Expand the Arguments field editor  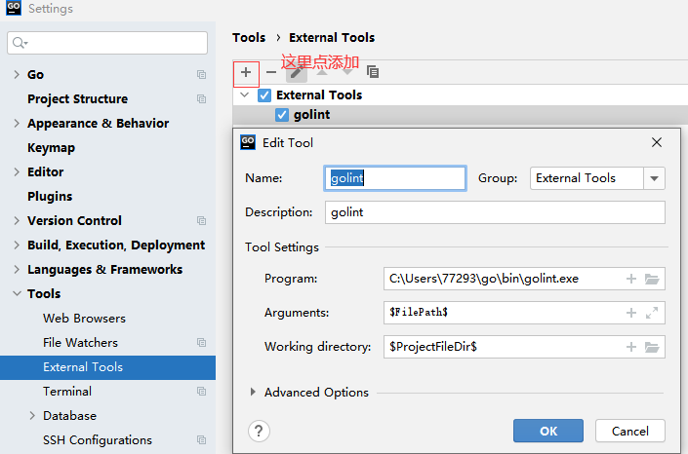[x=652, y=313]
